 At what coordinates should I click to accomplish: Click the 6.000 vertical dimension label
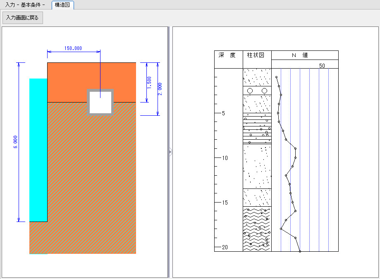pos(15,142)
